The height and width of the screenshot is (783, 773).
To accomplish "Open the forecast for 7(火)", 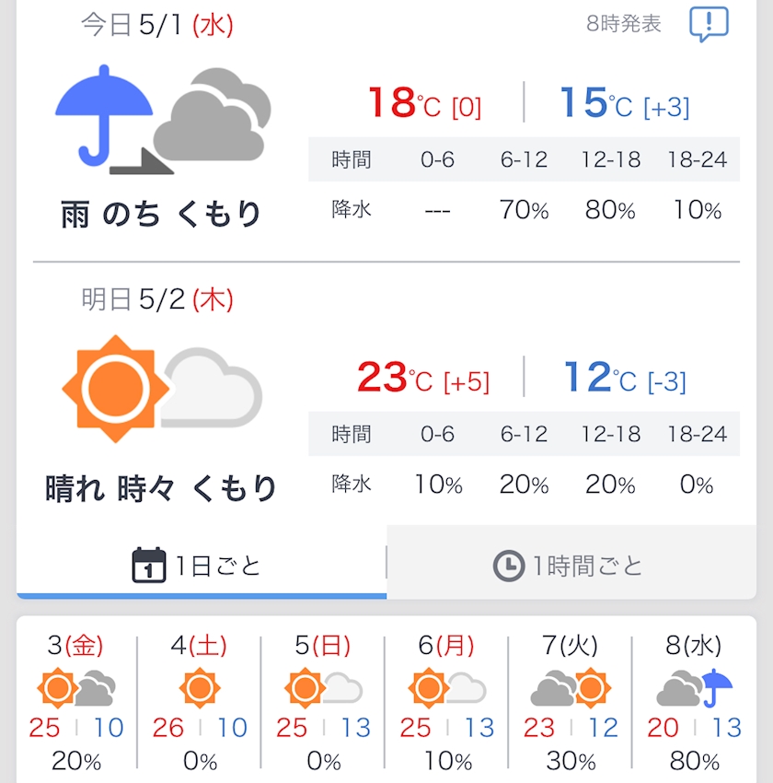I will pos(570,702).
